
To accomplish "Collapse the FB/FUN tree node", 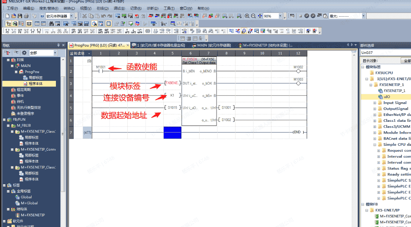I will (4, 120).
